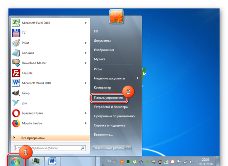
Task: Open the white network signal icon
Action: 185,162
